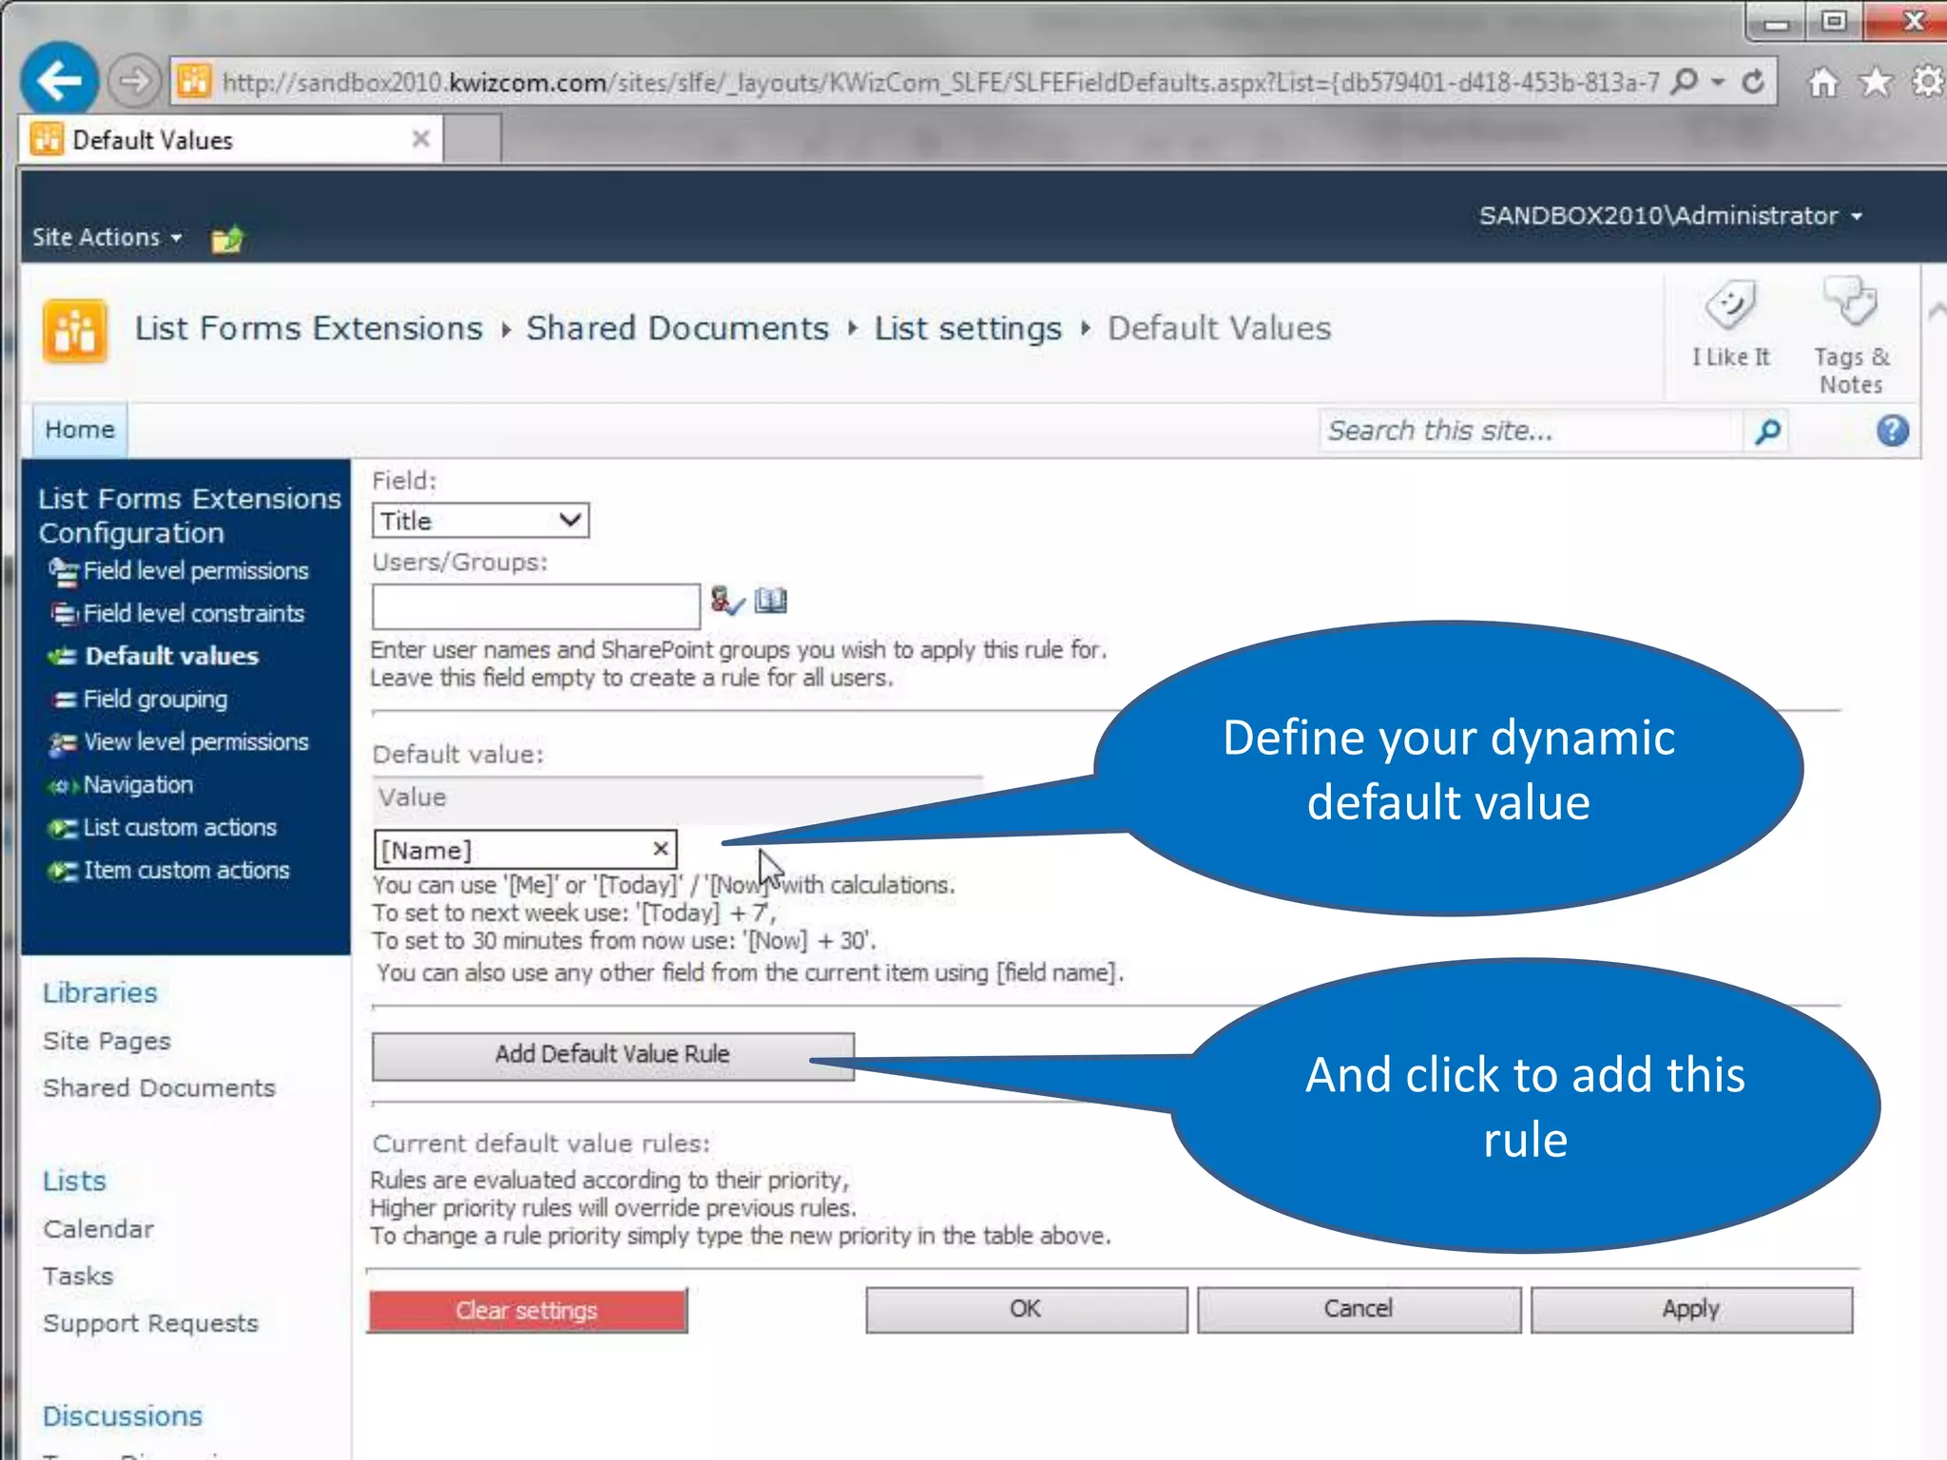Open the Site Actions menu
This screenshot has width=1947, height=1460.
106,237
